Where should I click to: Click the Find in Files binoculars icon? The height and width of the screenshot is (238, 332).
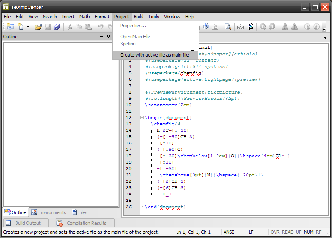(250, 27)
